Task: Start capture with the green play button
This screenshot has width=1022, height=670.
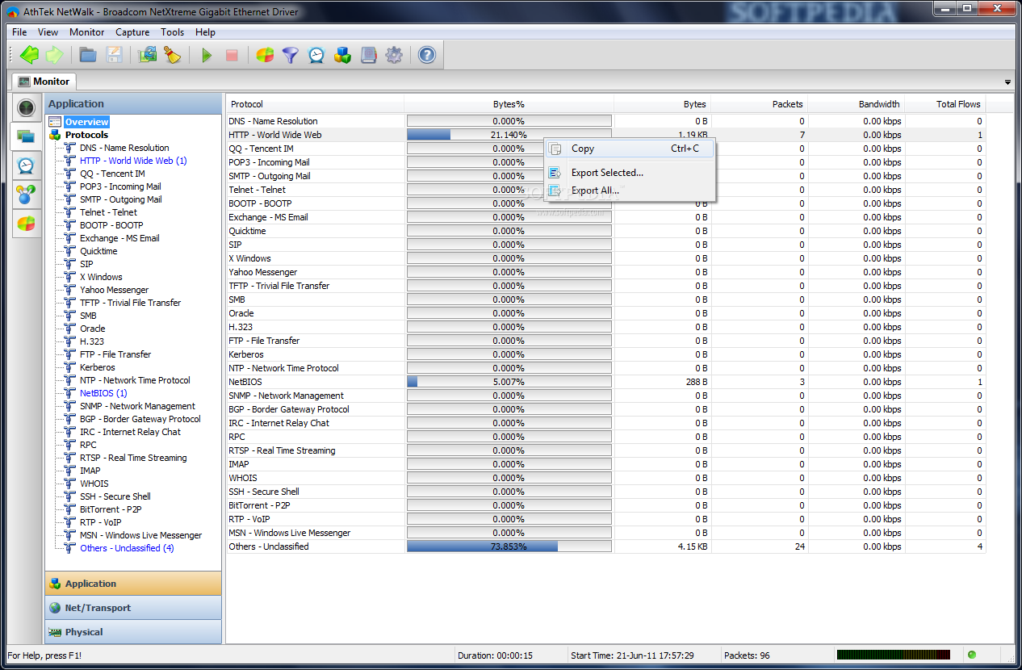Action: pyautogui.click(x=207, y=56)
